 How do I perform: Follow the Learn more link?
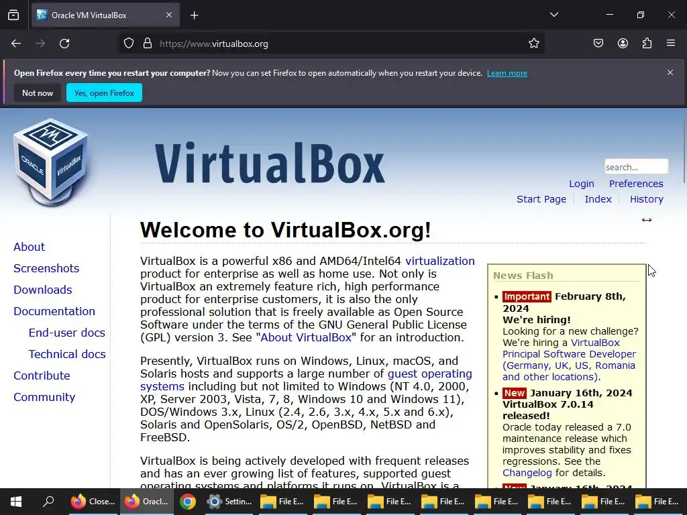pos(507,73)
